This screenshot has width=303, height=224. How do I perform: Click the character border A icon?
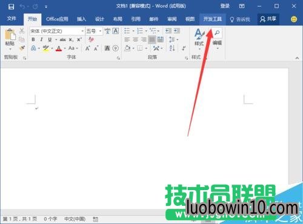point(116,31)
